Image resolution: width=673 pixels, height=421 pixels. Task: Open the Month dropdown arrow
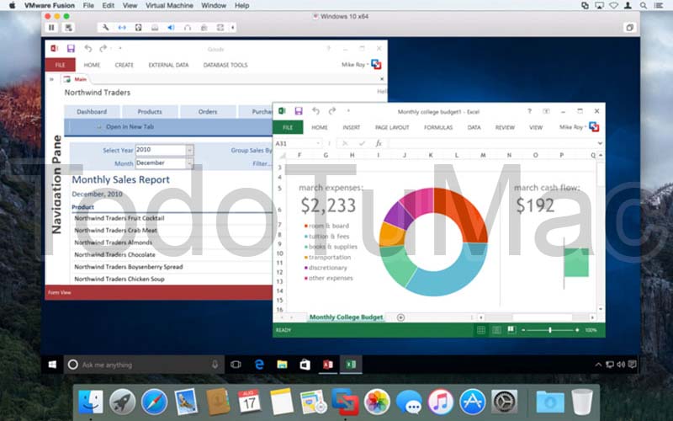coord(189,163)
